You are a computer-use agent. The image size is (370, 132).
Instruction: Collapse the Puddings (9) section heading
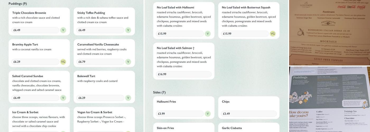18,4
